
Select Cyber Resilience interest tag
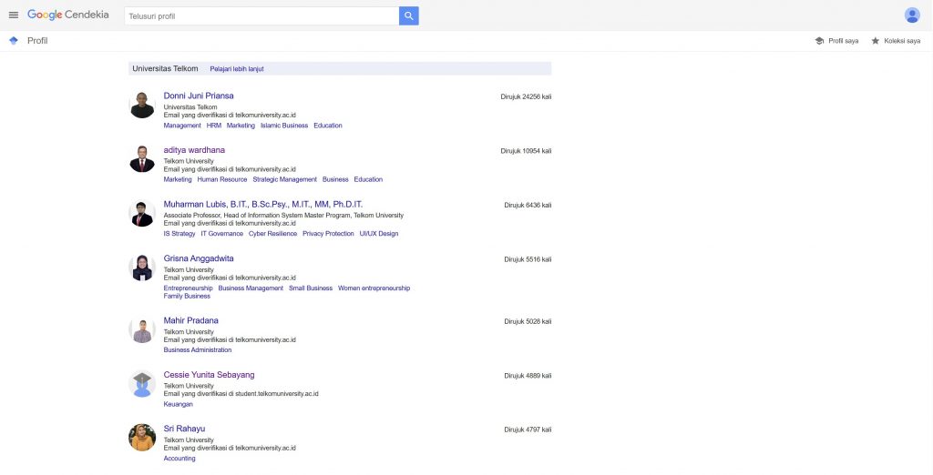point(272,234)
